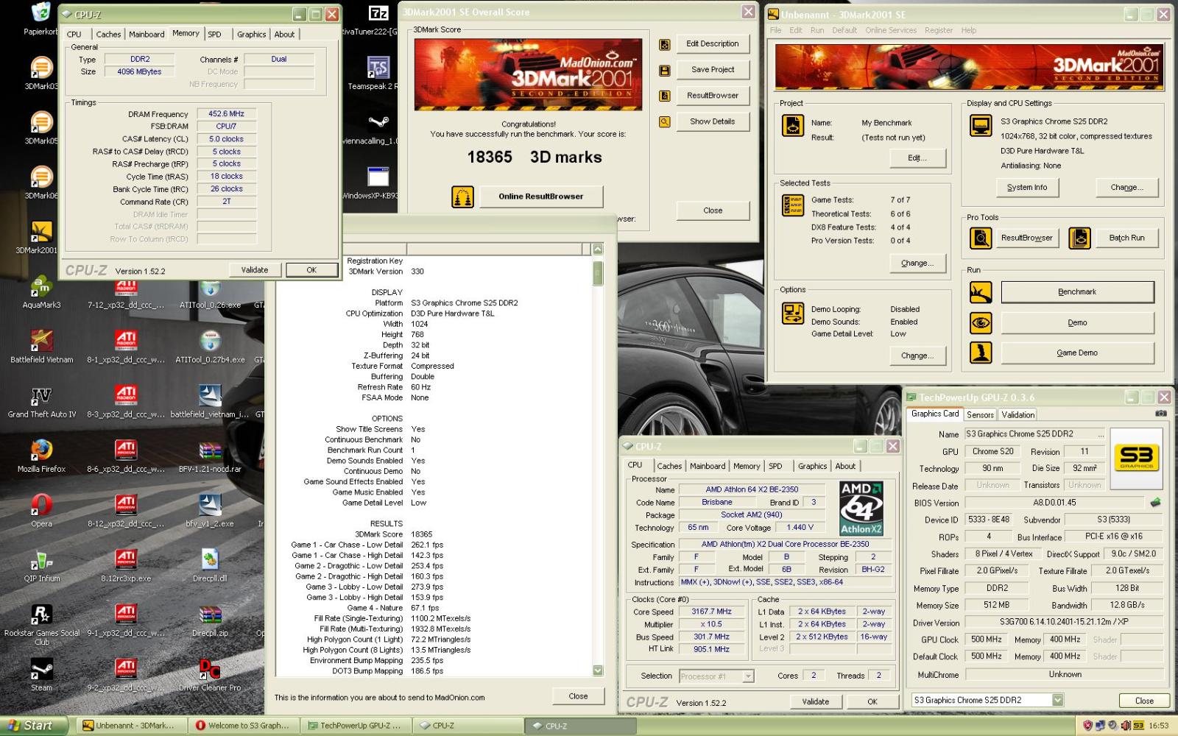
Task: Launch Mozilla Firefox from desktop
Action: click(x=41, y=450)
